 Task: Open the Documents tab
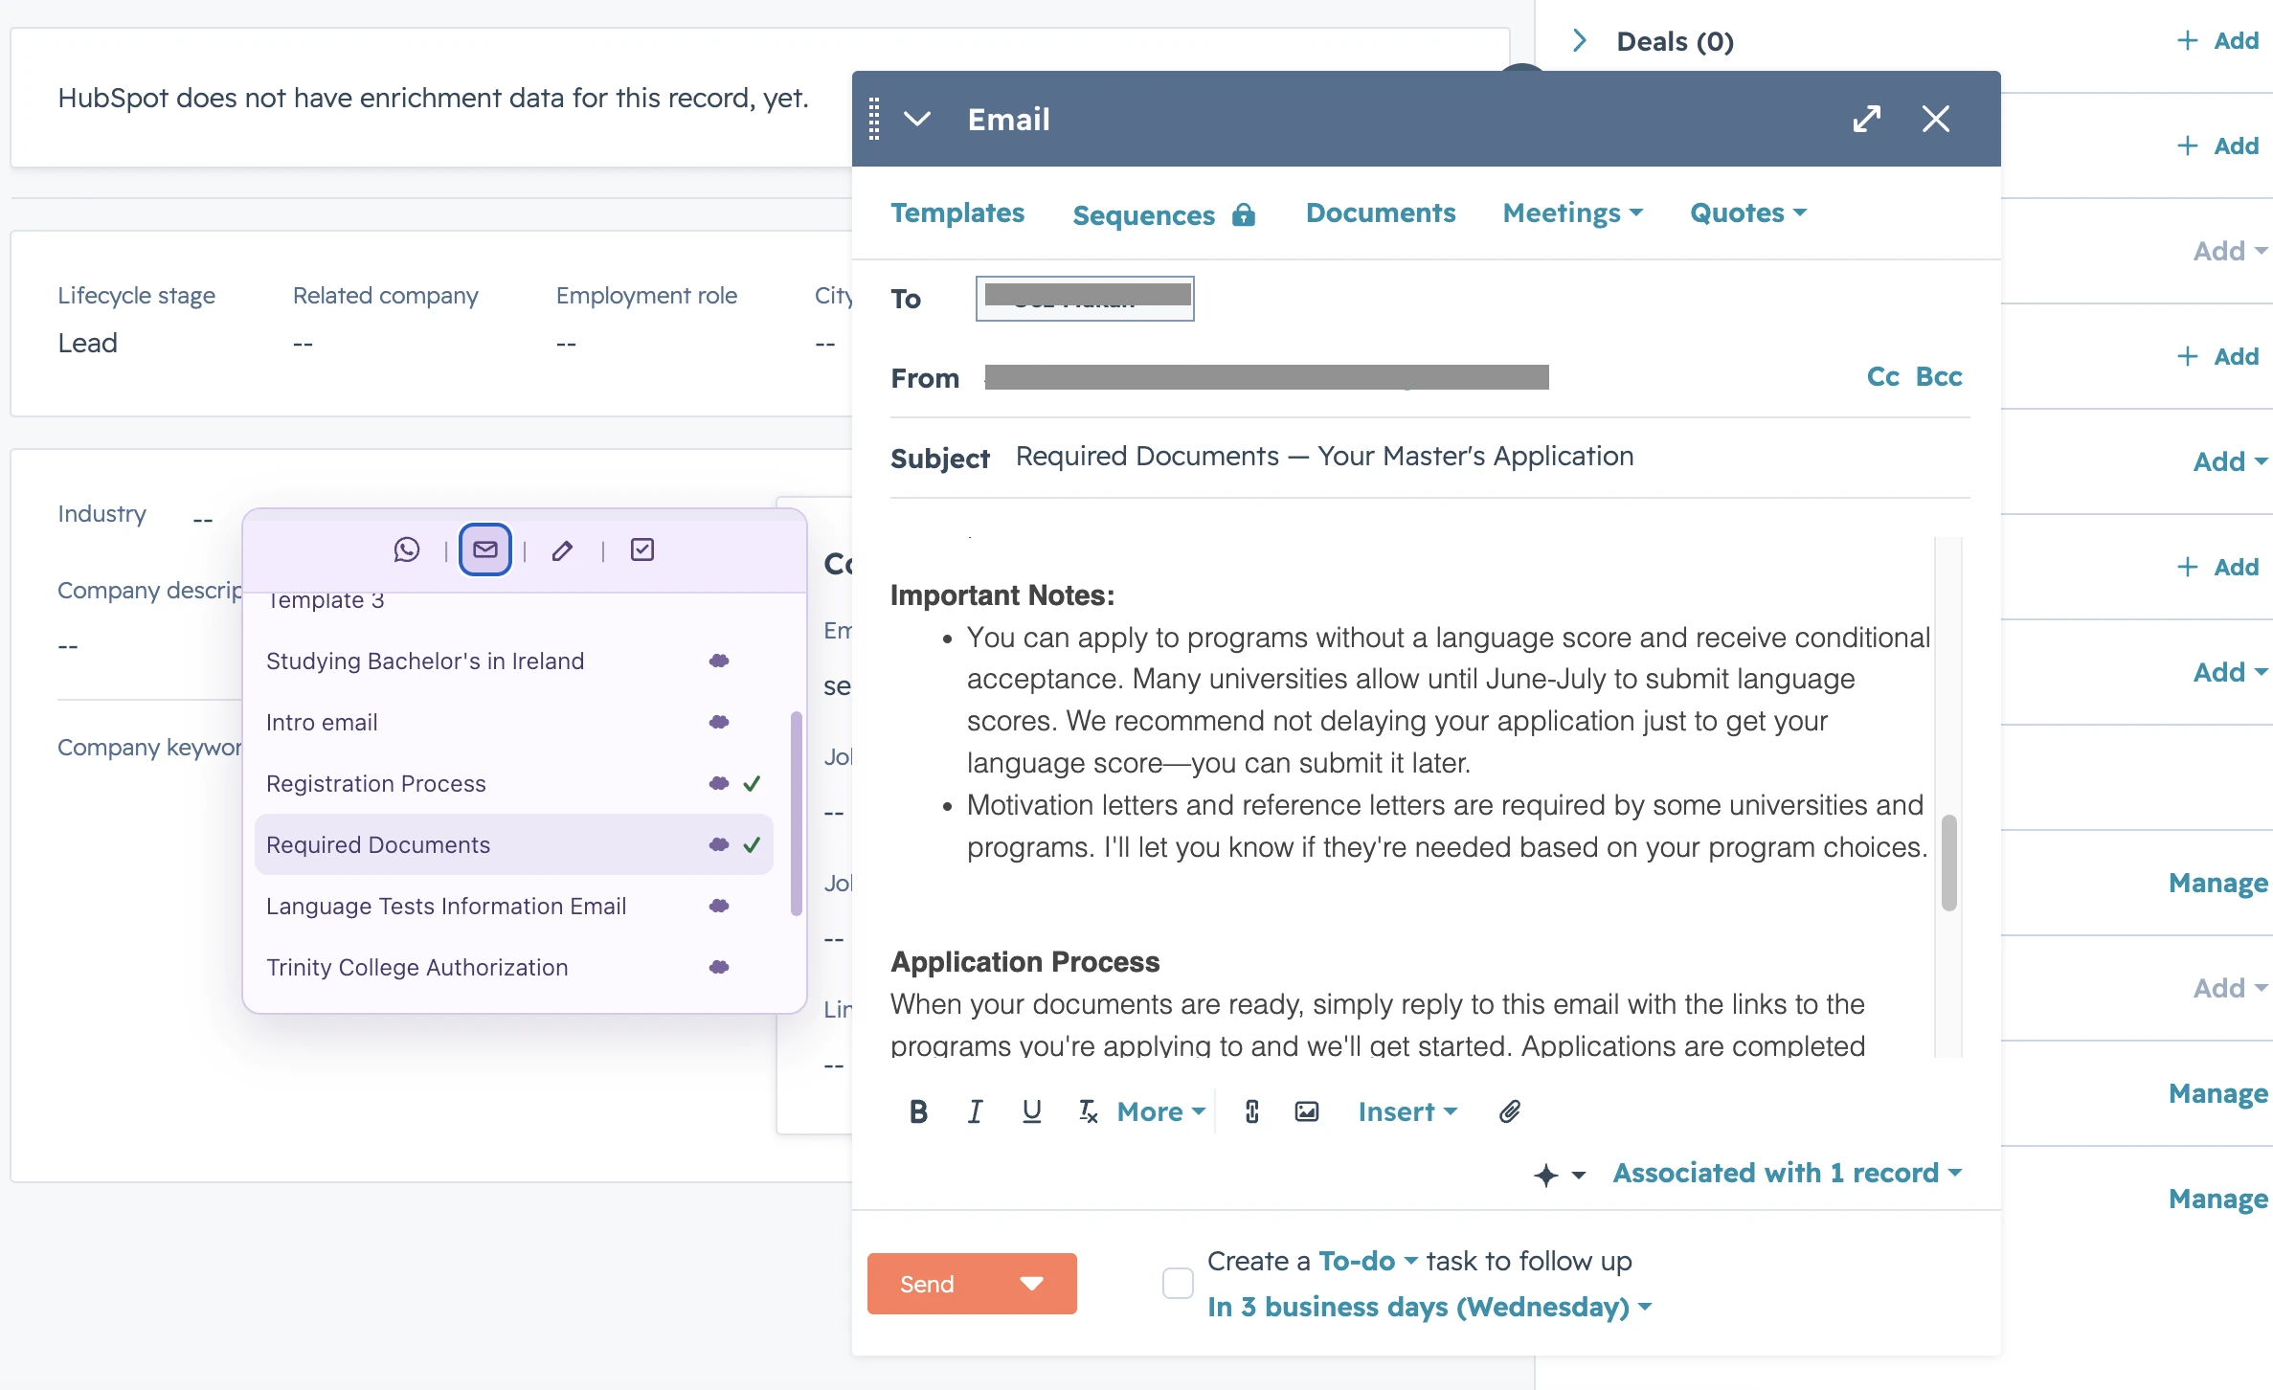(1381, 213)
